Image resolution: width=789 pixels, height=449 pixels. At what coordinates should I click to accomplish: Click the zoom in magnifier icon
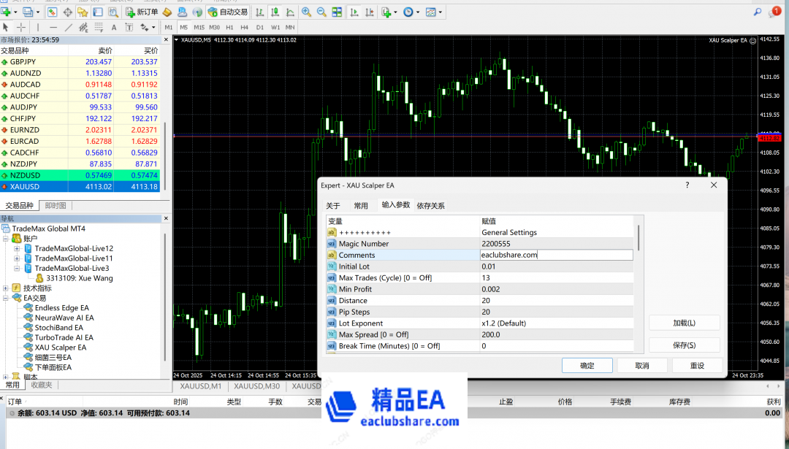click(306, 12)
